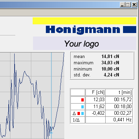Click the force cell 12,03
Screen dimensions: 139x139
pos(96,100)
